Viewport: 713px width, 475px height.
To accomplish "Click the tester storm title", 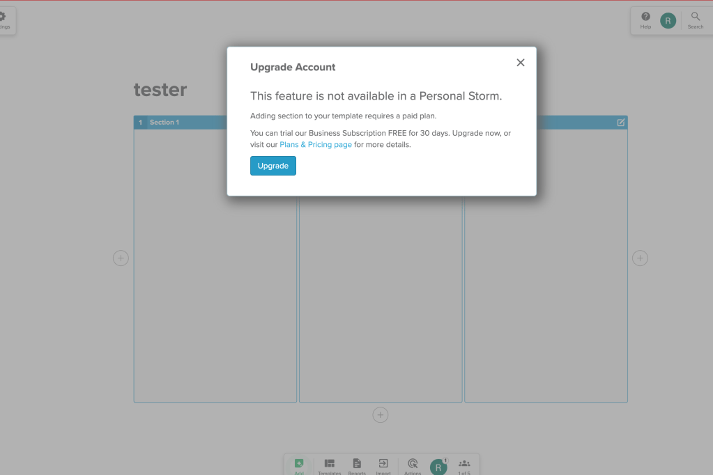I will (160, 90).
